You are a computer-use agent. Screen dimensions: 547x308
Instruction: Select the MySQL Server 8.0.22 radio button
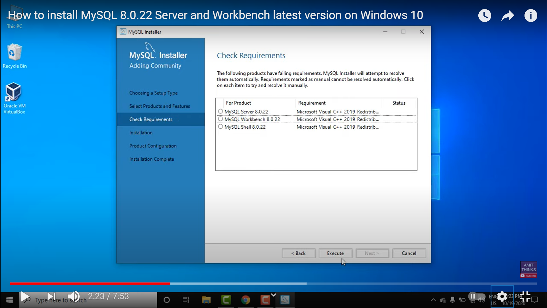pyautogui.click(x=220, y=111)
